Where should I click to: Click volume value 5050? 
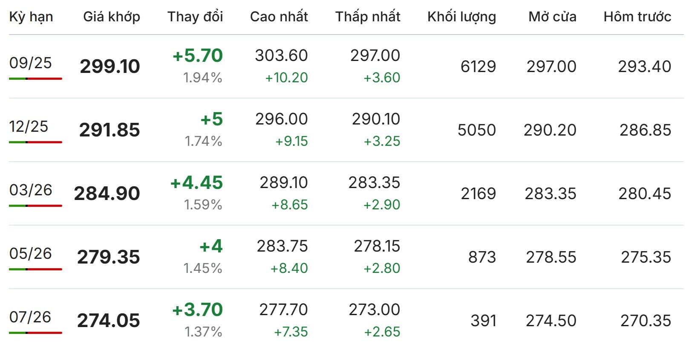[477, 130]
